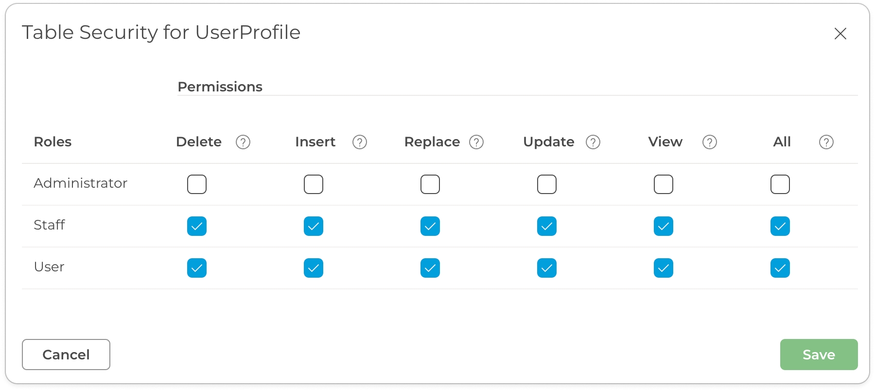
Task: Save the table security settings
Action: click(x=819, y=355)
